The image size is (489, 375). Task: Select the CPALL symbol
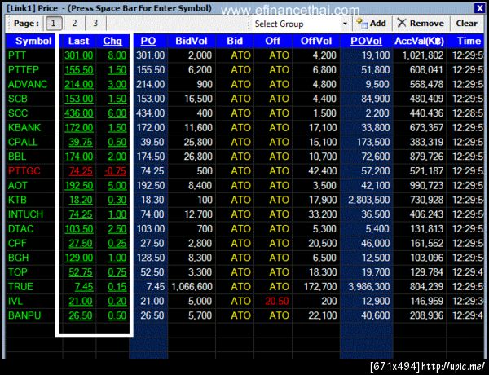pos(23,142)
